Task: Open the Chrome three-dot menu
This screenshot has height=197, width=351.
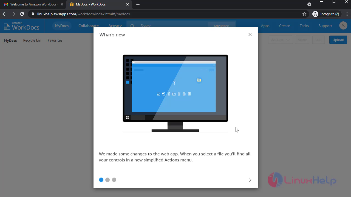Action: coord(347,14)
